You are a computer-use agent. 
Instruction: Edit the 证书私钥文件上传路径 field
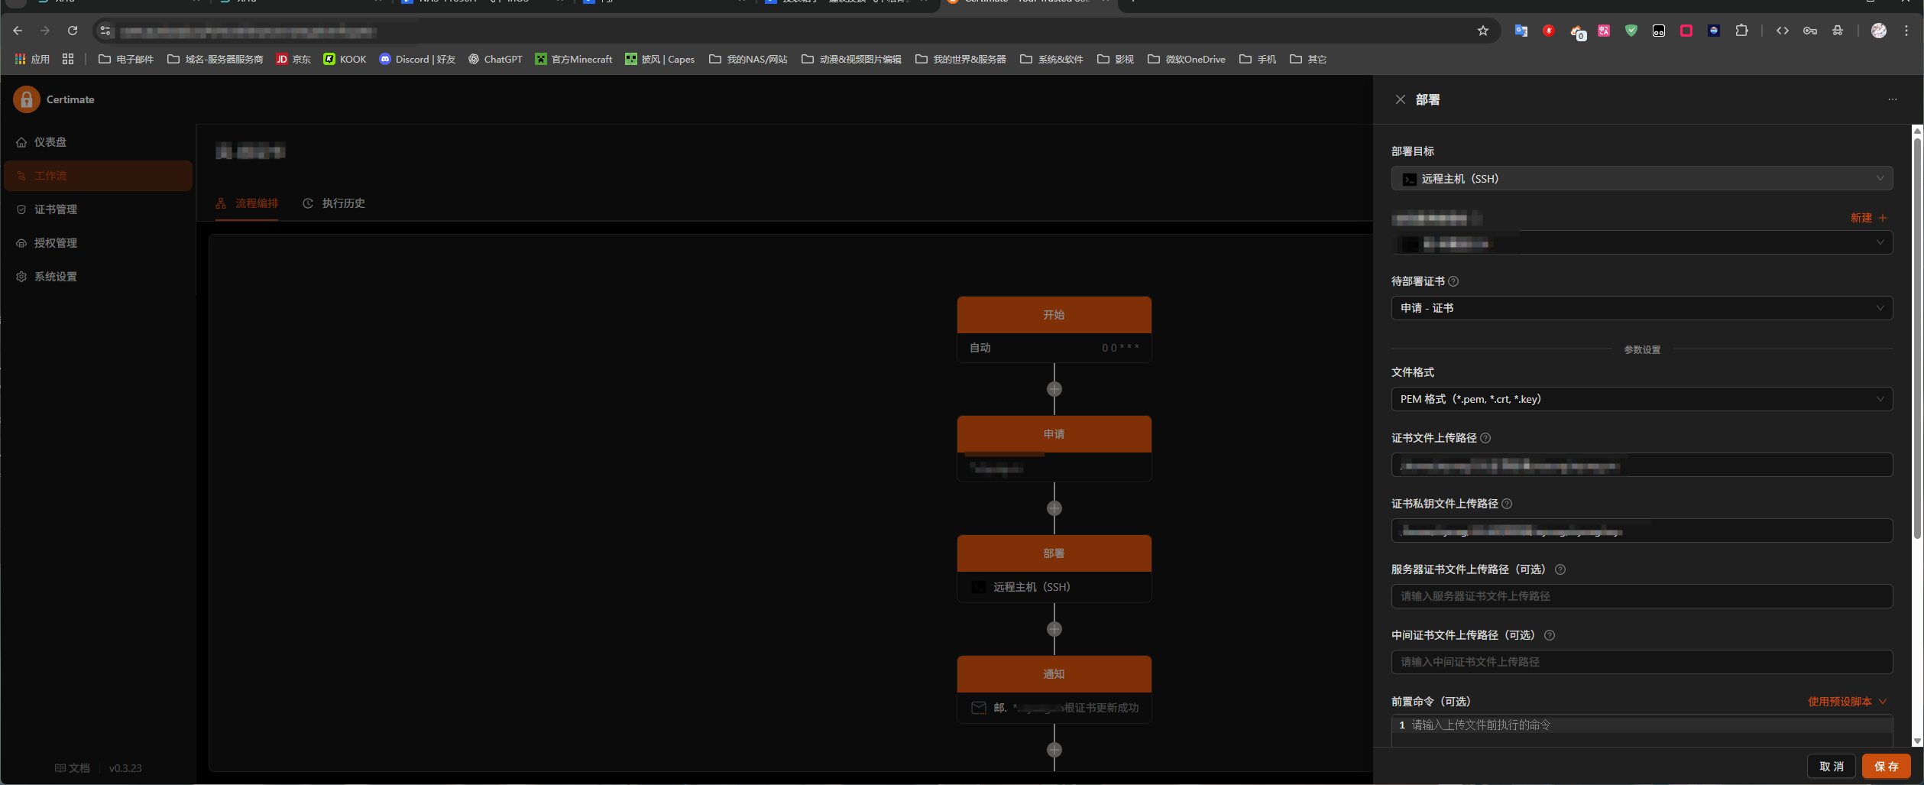point(1641,530)
